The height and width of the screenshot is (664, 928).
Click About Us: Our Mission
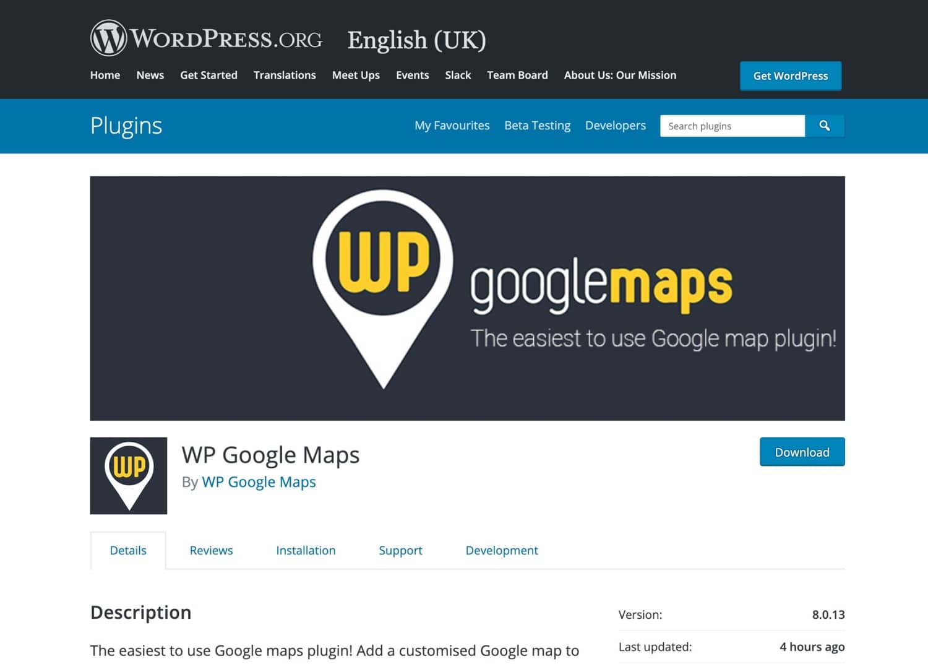pyautogui.click(x=619, y=75)
